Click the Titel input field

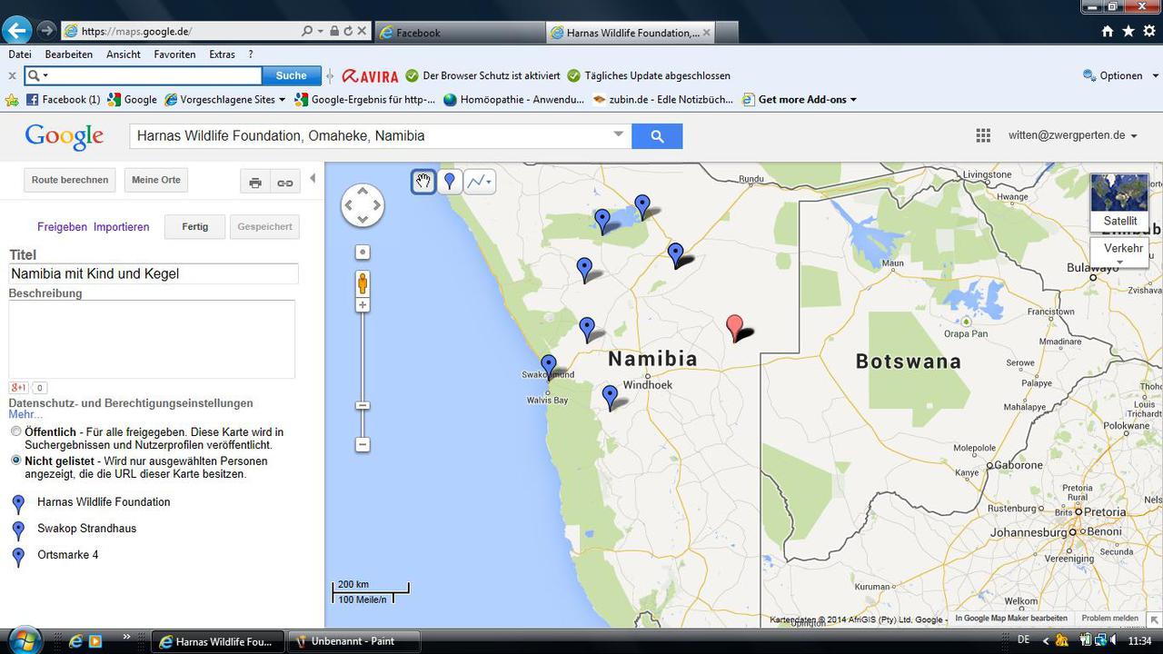click(154, 273)
